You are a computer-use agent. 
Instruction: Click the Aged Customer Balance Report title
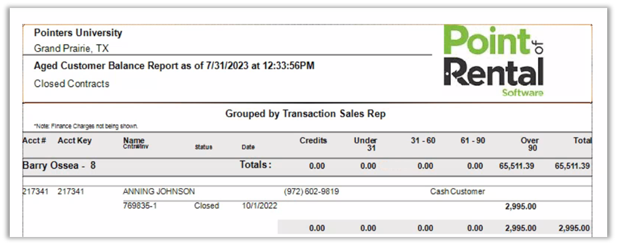174,66
